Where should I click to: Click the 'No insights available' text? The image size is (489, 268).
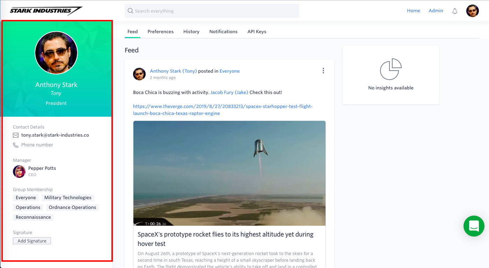pyautogui.click(x=391, y=88)
